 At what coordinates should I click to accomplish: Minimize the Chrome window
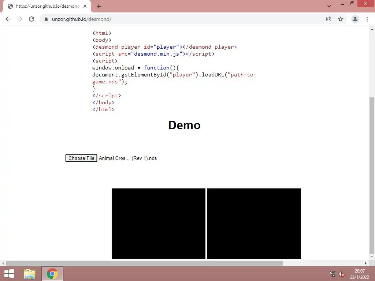[343, 4]
